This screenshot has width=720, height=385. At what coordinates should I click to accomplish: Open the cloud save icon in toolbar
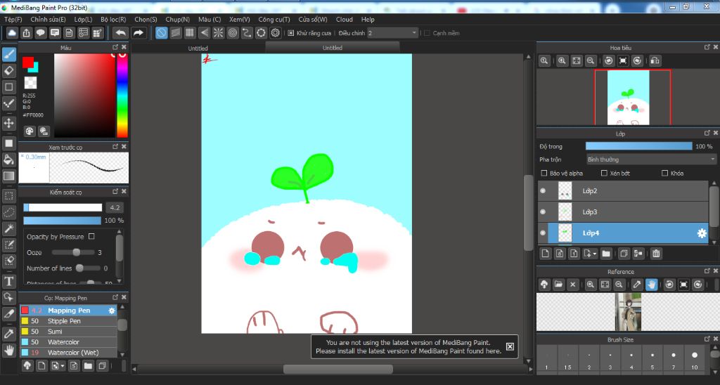point(12,32)
